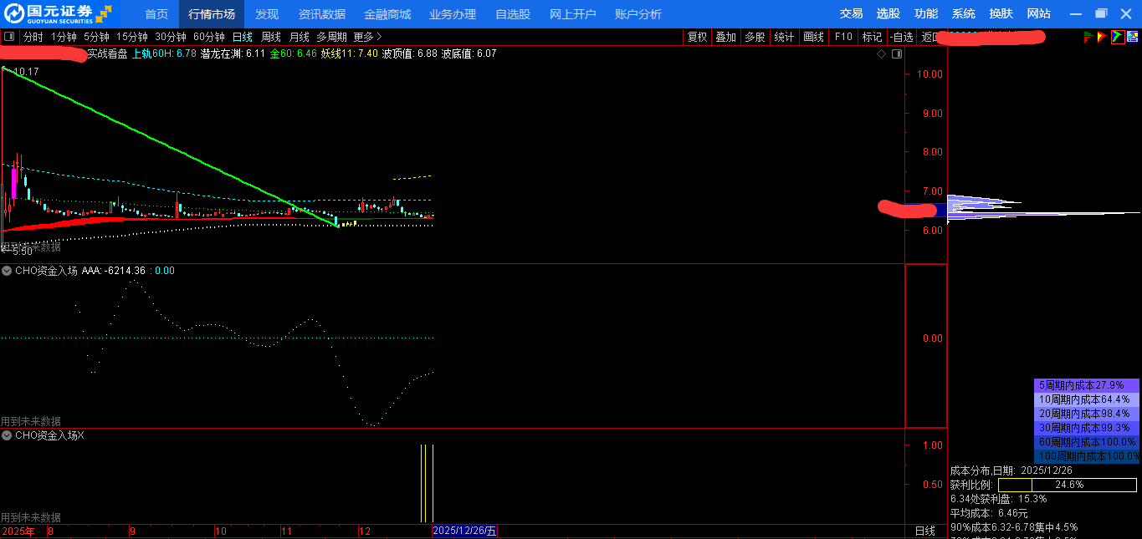Image resolution: width=1142 pixels, height=539 pixels.
Task: Click the CHO资金入场X indicator title
Action: [49, 435]
